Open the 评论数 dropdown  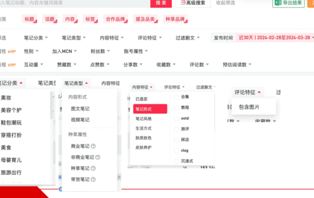pyautogui.click(x=199, y=64)
